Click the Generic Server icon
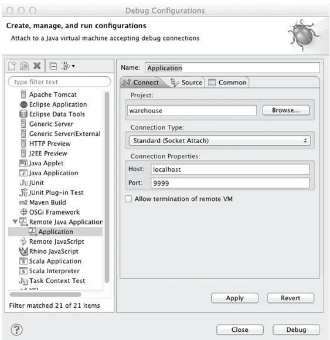The width and height of the screenshot is (330, 340). pyautogui.click(x=23, y=124)
